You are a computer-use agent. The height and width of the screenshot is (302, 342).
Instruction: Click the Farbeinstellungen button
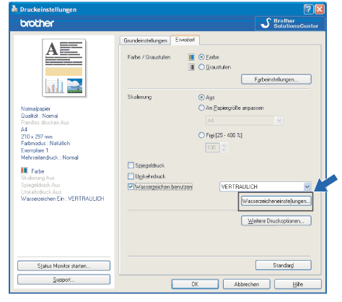(276, 79)
